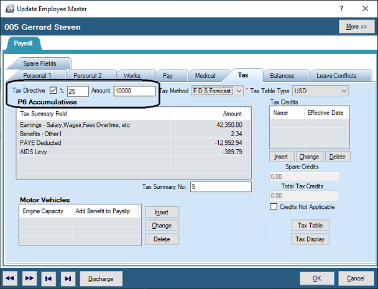Click the Total Tax Credits field

coord(305,196)
